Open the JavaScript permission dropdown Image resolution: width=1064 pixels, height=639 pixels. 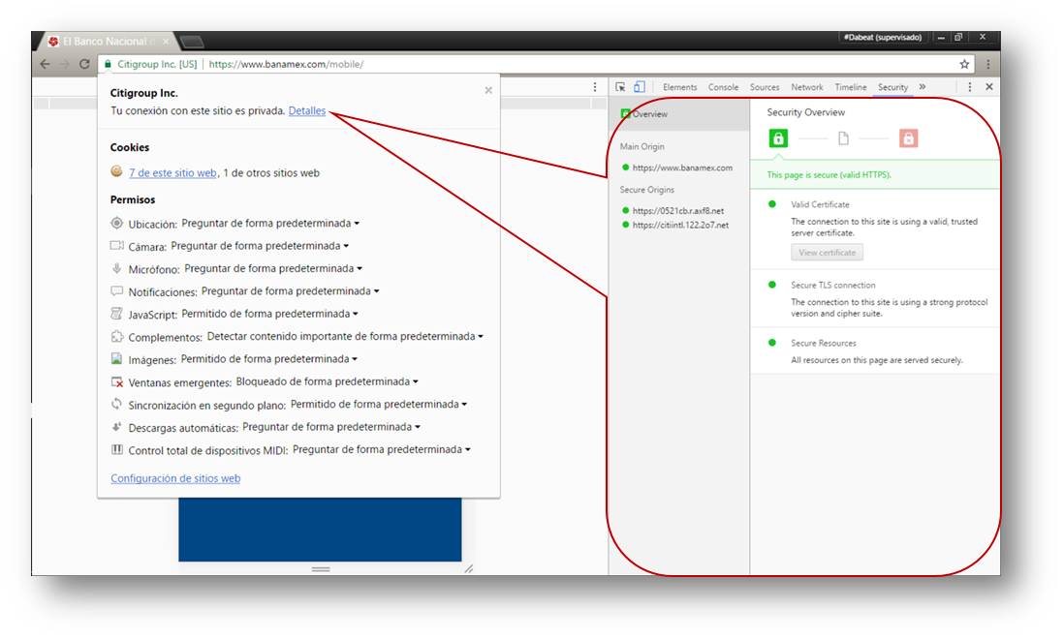coord(270,314)
